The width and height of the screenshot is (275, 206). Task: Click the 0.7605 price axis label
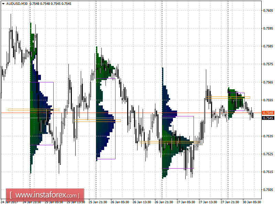pyautogui.click(x=268, y=11)
